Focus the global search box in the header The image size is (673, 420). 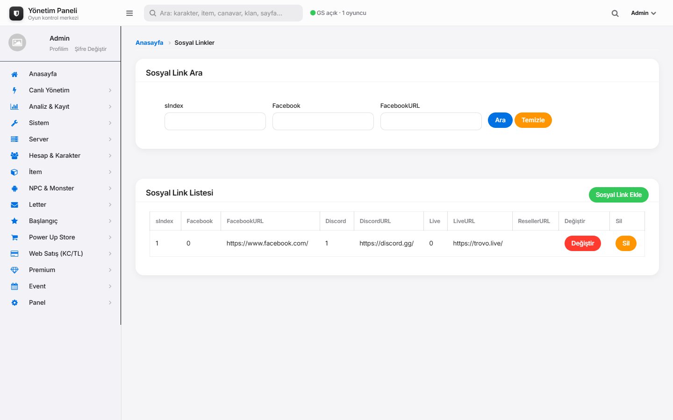click(223, 13)
